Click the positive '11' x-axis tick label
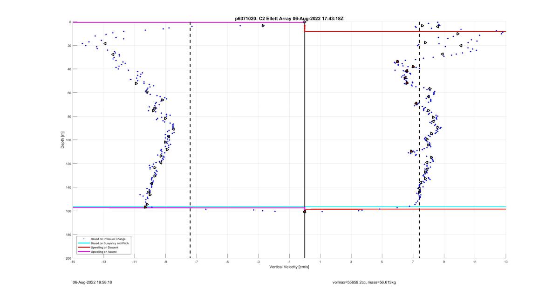The height and width of the screenshot is (290, 559). (475, 262)
